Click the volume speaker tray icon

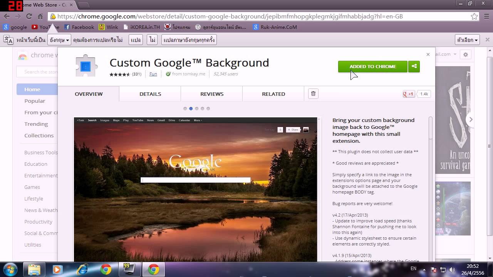click(452, 270)
